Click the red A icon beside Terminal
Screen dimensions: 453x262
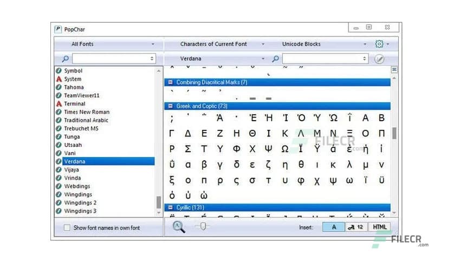59,103
